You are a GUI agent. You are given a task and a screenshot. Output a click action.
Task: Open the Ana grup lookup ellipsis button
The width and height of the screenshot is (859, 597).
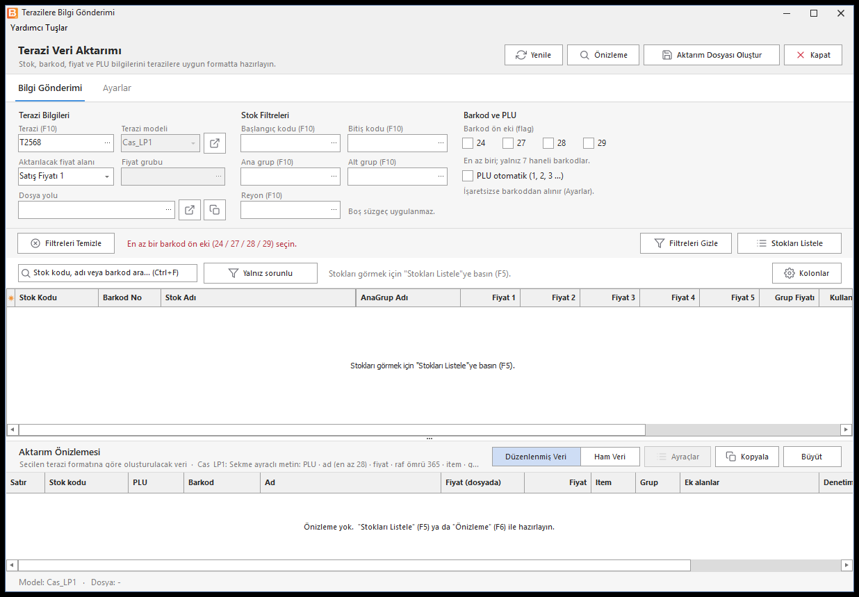pyautogui.click(x=334, y=177)
